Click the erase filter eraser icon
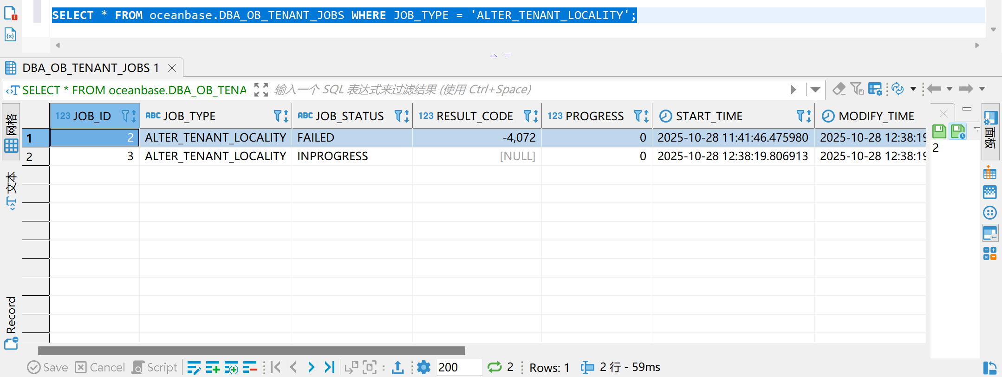This screenshot has width=1002, height=377. pyautogui.click(x=839, y=89)
